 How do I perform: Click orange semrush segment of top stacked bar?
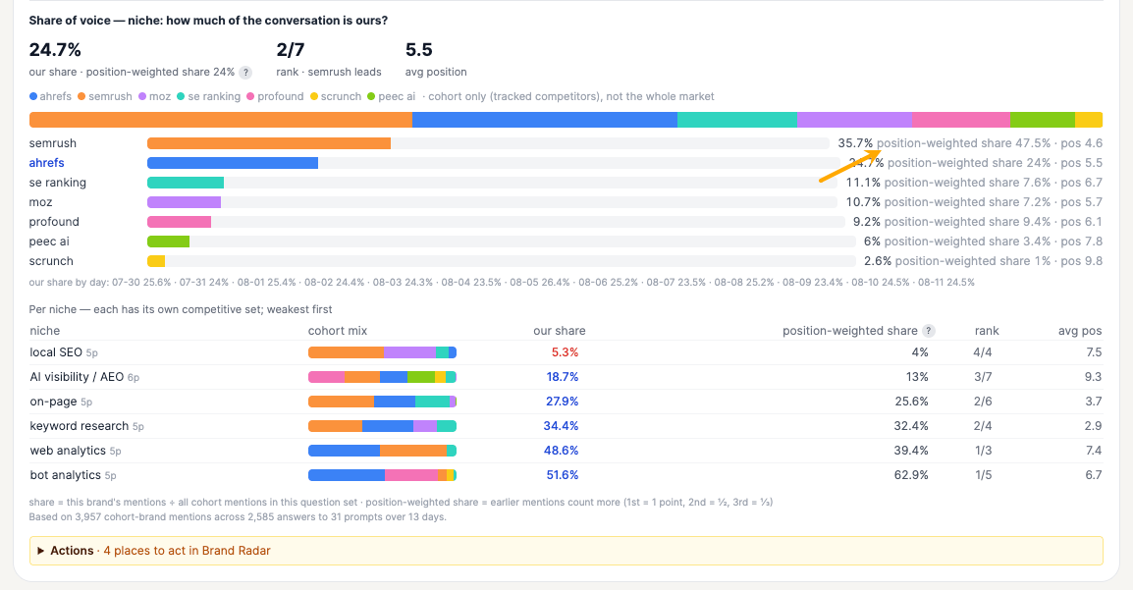(x=220, y=120)
